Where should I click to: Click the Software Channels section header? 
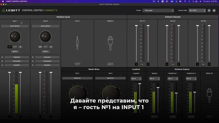coord(172,17)
